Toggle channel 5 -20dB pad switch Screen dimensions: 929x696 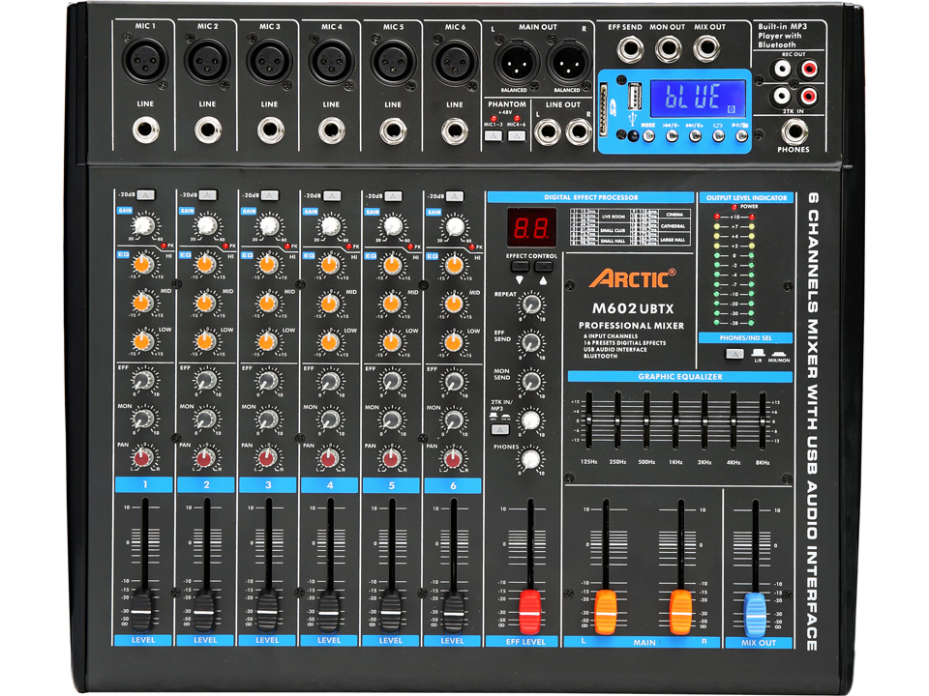click(x=394, y=195)
